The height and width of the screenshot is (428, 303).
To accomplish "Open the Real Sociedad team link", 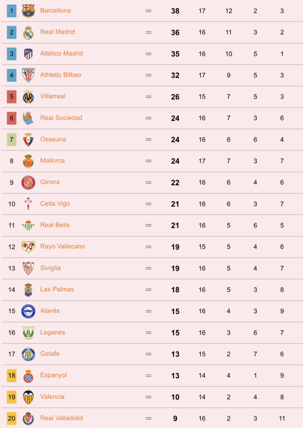I will coord(61,117).
